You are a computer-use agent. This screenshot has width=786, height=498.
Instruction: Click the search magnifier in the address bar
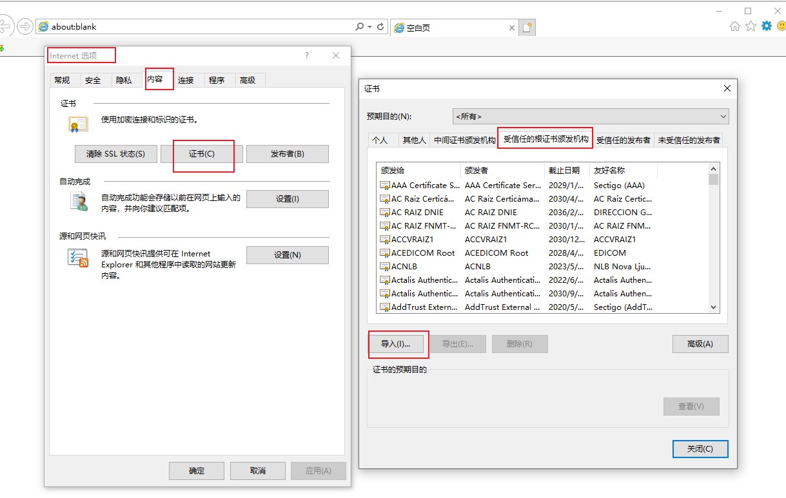coord(359,27)
